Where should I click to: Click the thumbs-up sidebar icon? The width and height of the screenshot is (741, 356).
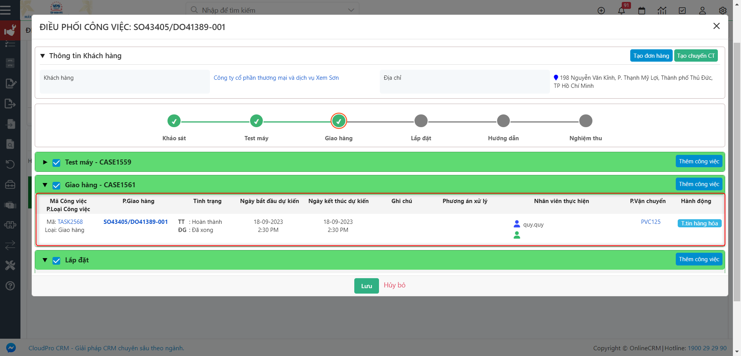pyautogui.click(x=10, y=30)
